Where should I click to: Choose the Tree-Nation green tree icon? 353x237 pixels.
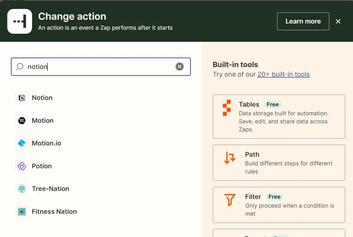(22, 189)
